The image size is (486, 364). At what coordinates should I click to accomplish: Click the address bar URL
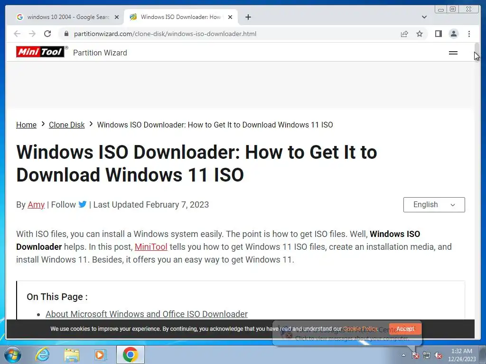click(165, 34)
